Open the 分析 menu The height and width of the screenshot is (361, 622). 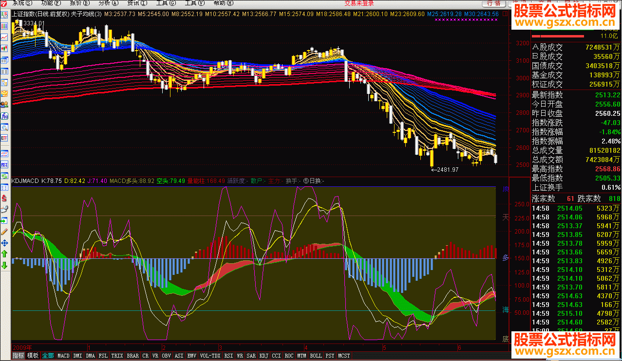(108, 3)
